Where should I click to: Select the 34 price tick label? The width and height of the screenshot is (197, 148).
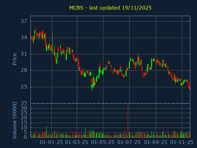(x=24, y=38)
